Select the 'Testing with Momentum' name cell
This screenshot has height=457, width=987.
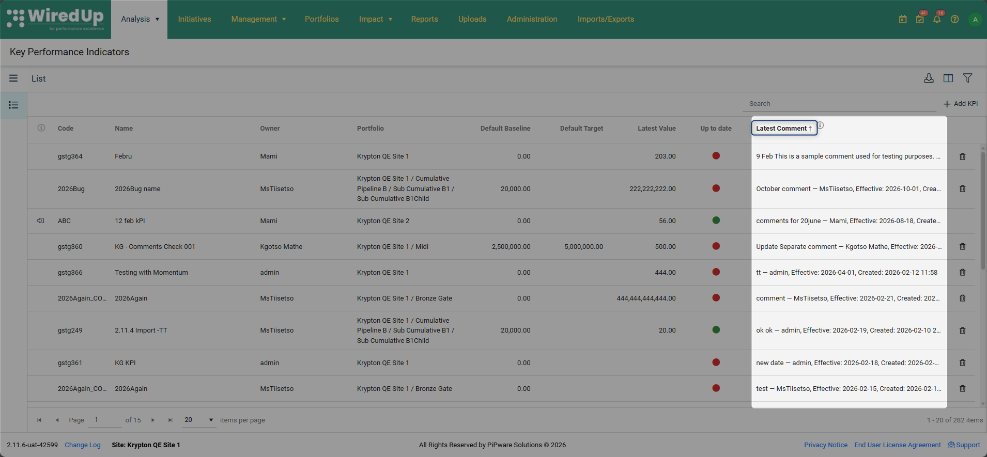(151, 272)
